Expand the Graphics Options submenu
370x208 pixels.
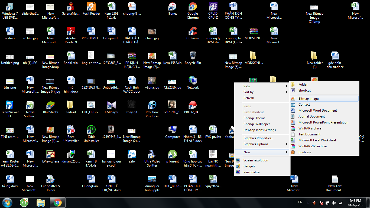pyautogui.click(x=262, y=144)
